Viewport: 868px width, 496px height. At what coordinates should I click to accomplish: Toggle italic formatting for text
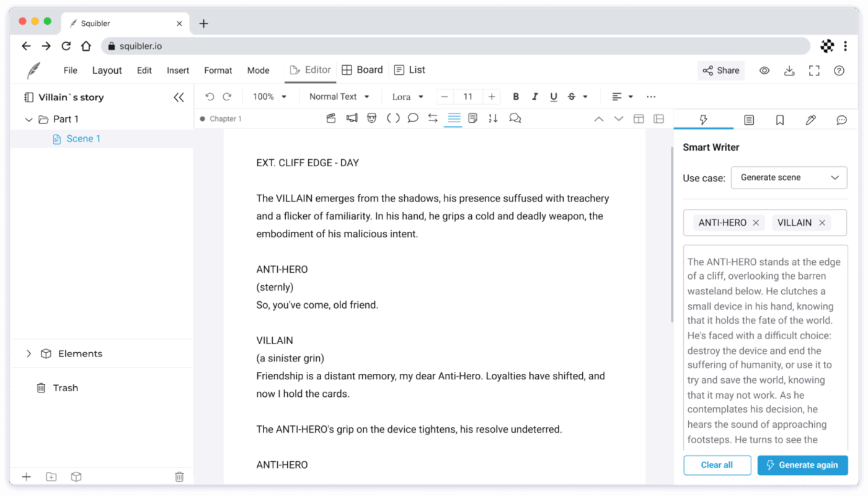point(534,97)
